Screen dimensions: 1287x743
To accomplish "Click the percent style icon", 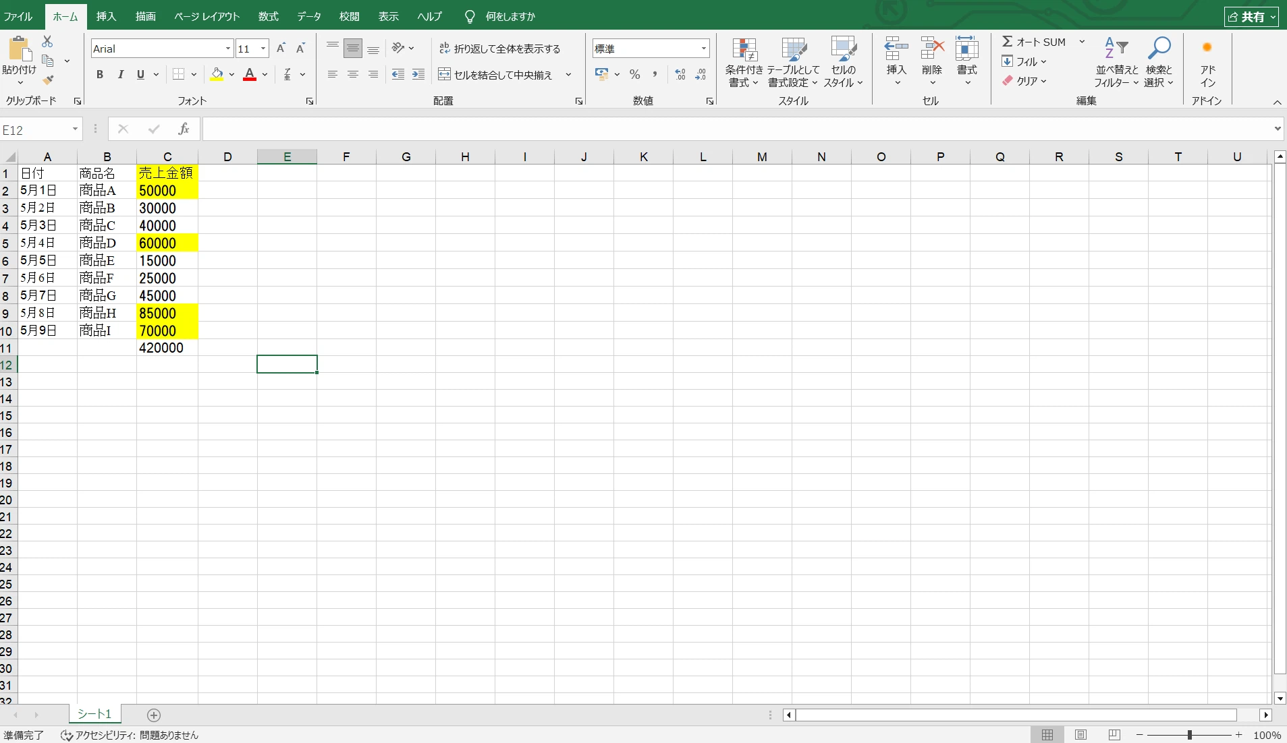I will (x=634, y=74).
